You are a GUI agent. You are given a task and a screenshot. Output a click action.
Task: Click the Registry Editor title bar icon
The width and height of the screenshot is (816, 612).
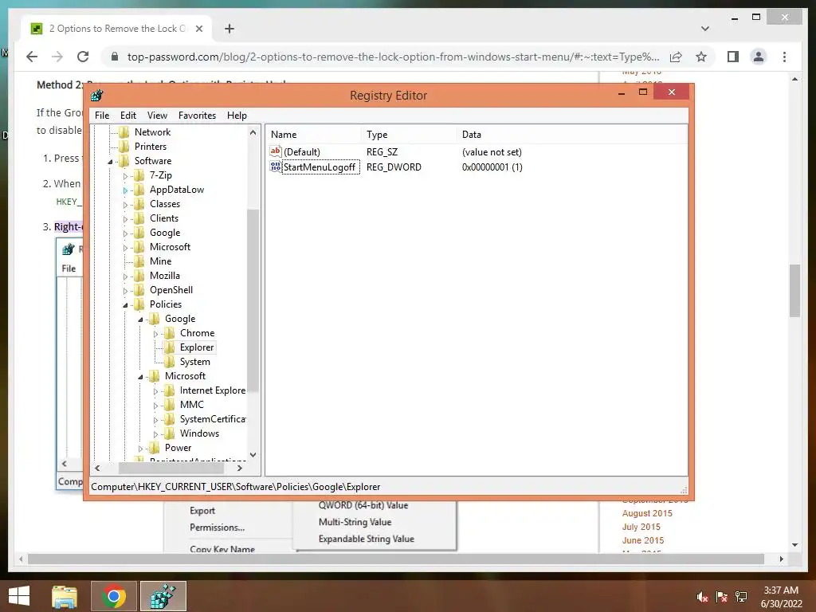point(96,96)
